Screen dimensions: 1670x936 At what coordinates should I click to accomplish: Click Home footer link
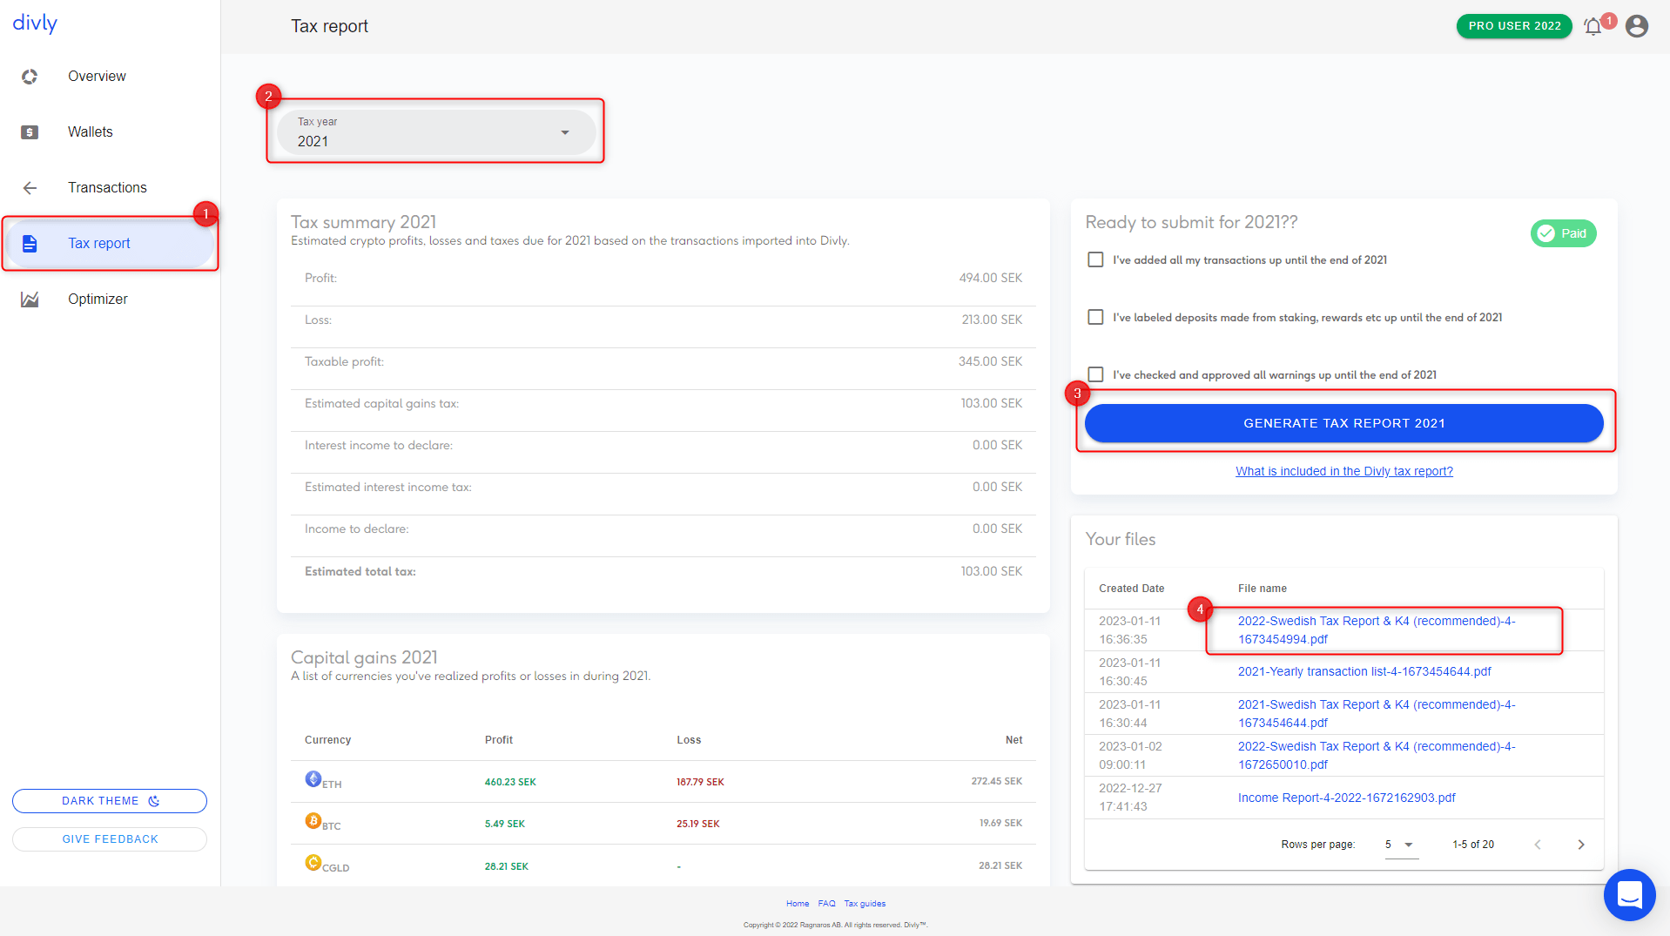coord(798,904)
